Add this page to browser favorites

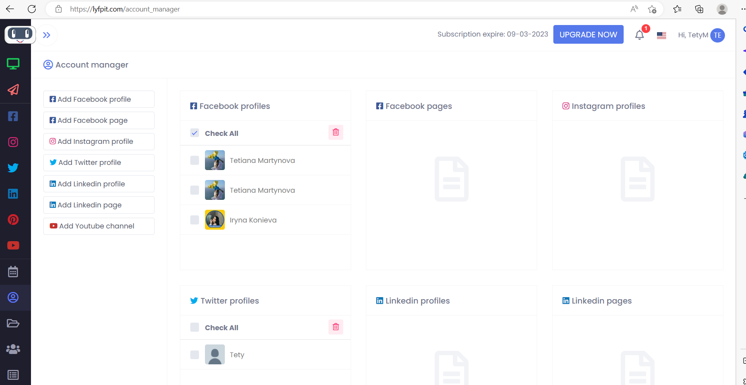pos(652,9)
